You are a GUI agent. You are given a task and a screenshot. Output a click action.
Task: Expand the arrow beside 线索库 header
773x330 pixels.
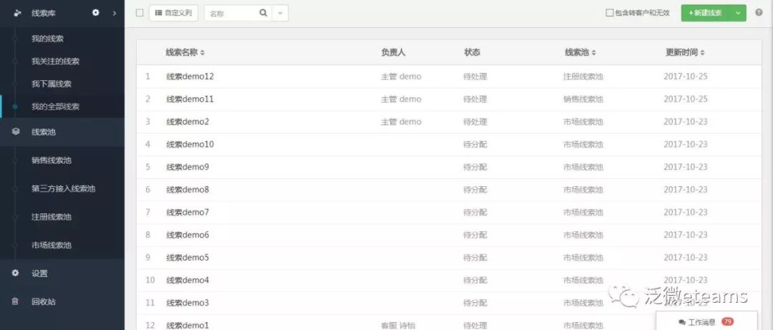pyautogui.click(x=115, y=14)
